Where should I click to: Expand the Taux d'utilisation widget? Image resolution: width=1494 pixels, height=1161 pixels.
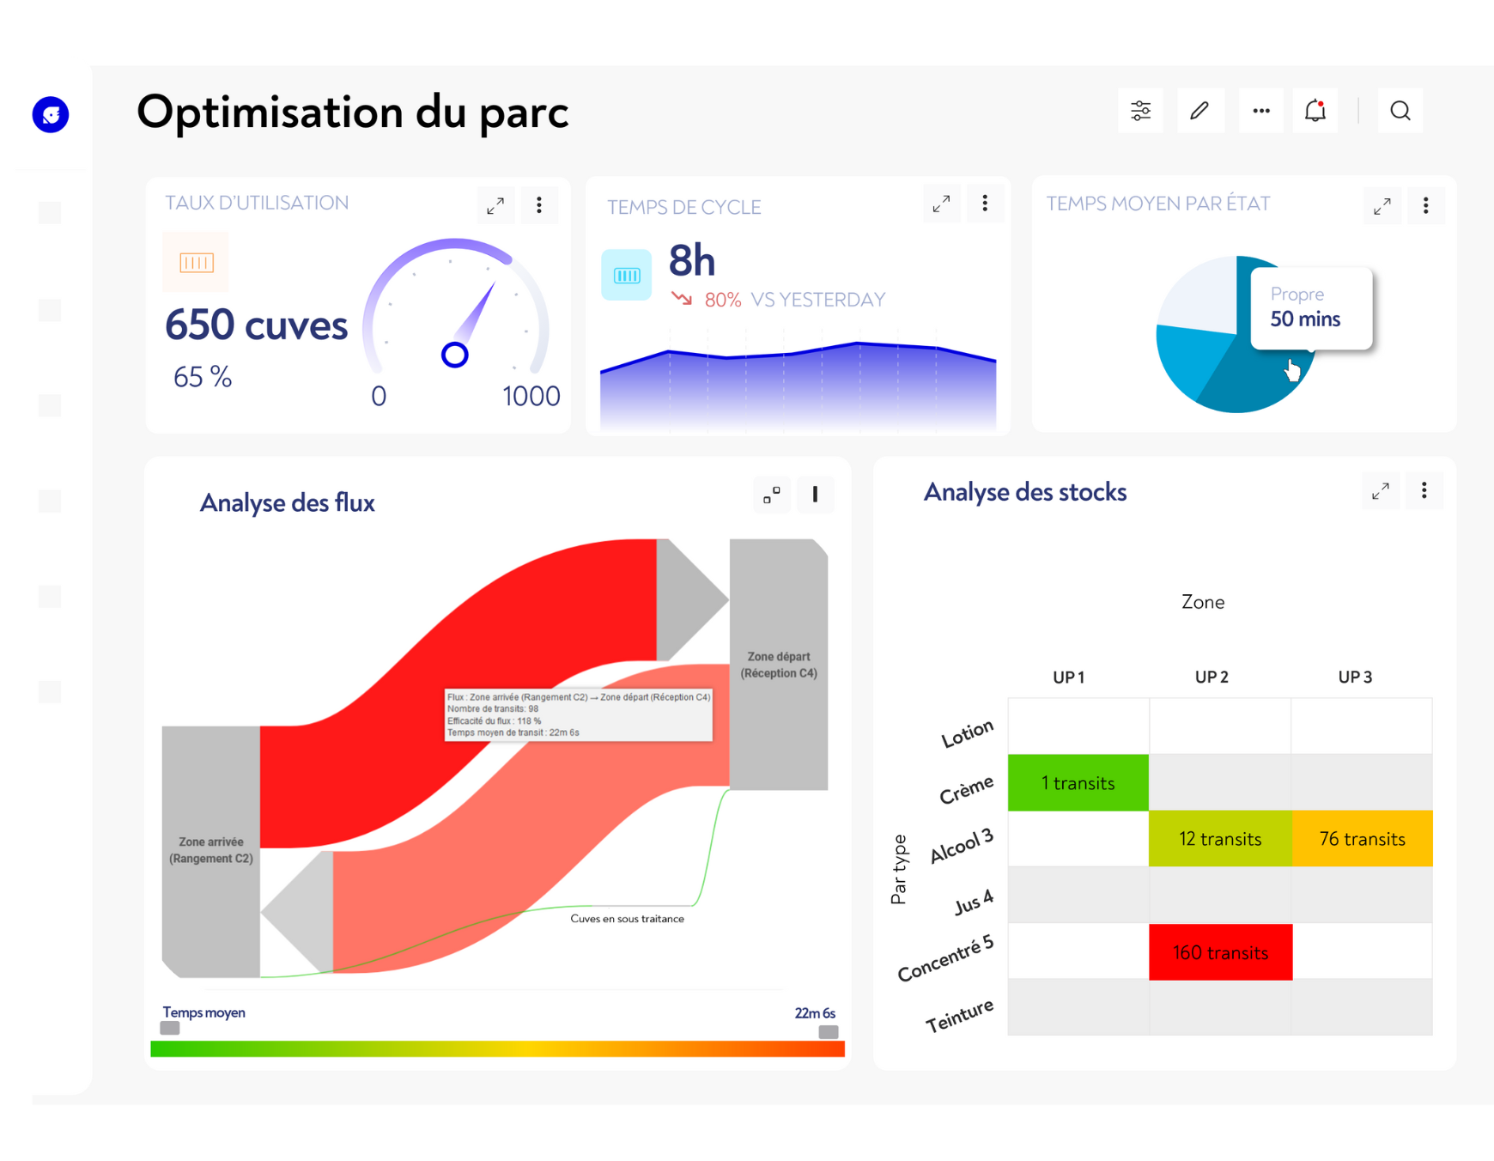point(495,206)
